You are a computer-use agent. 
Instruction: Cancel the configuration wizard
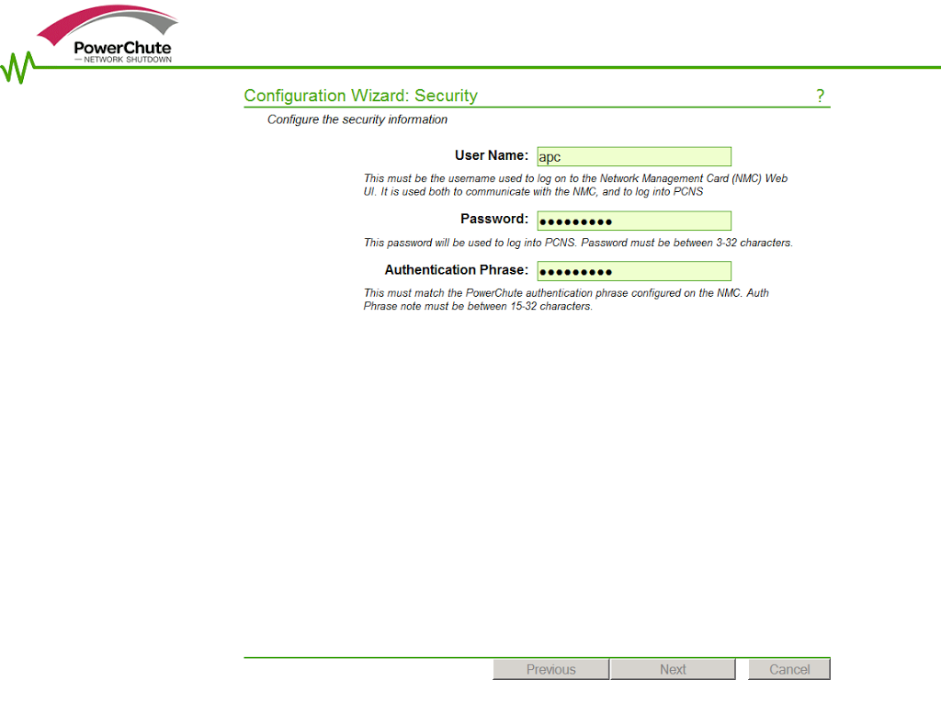(788, 669)
